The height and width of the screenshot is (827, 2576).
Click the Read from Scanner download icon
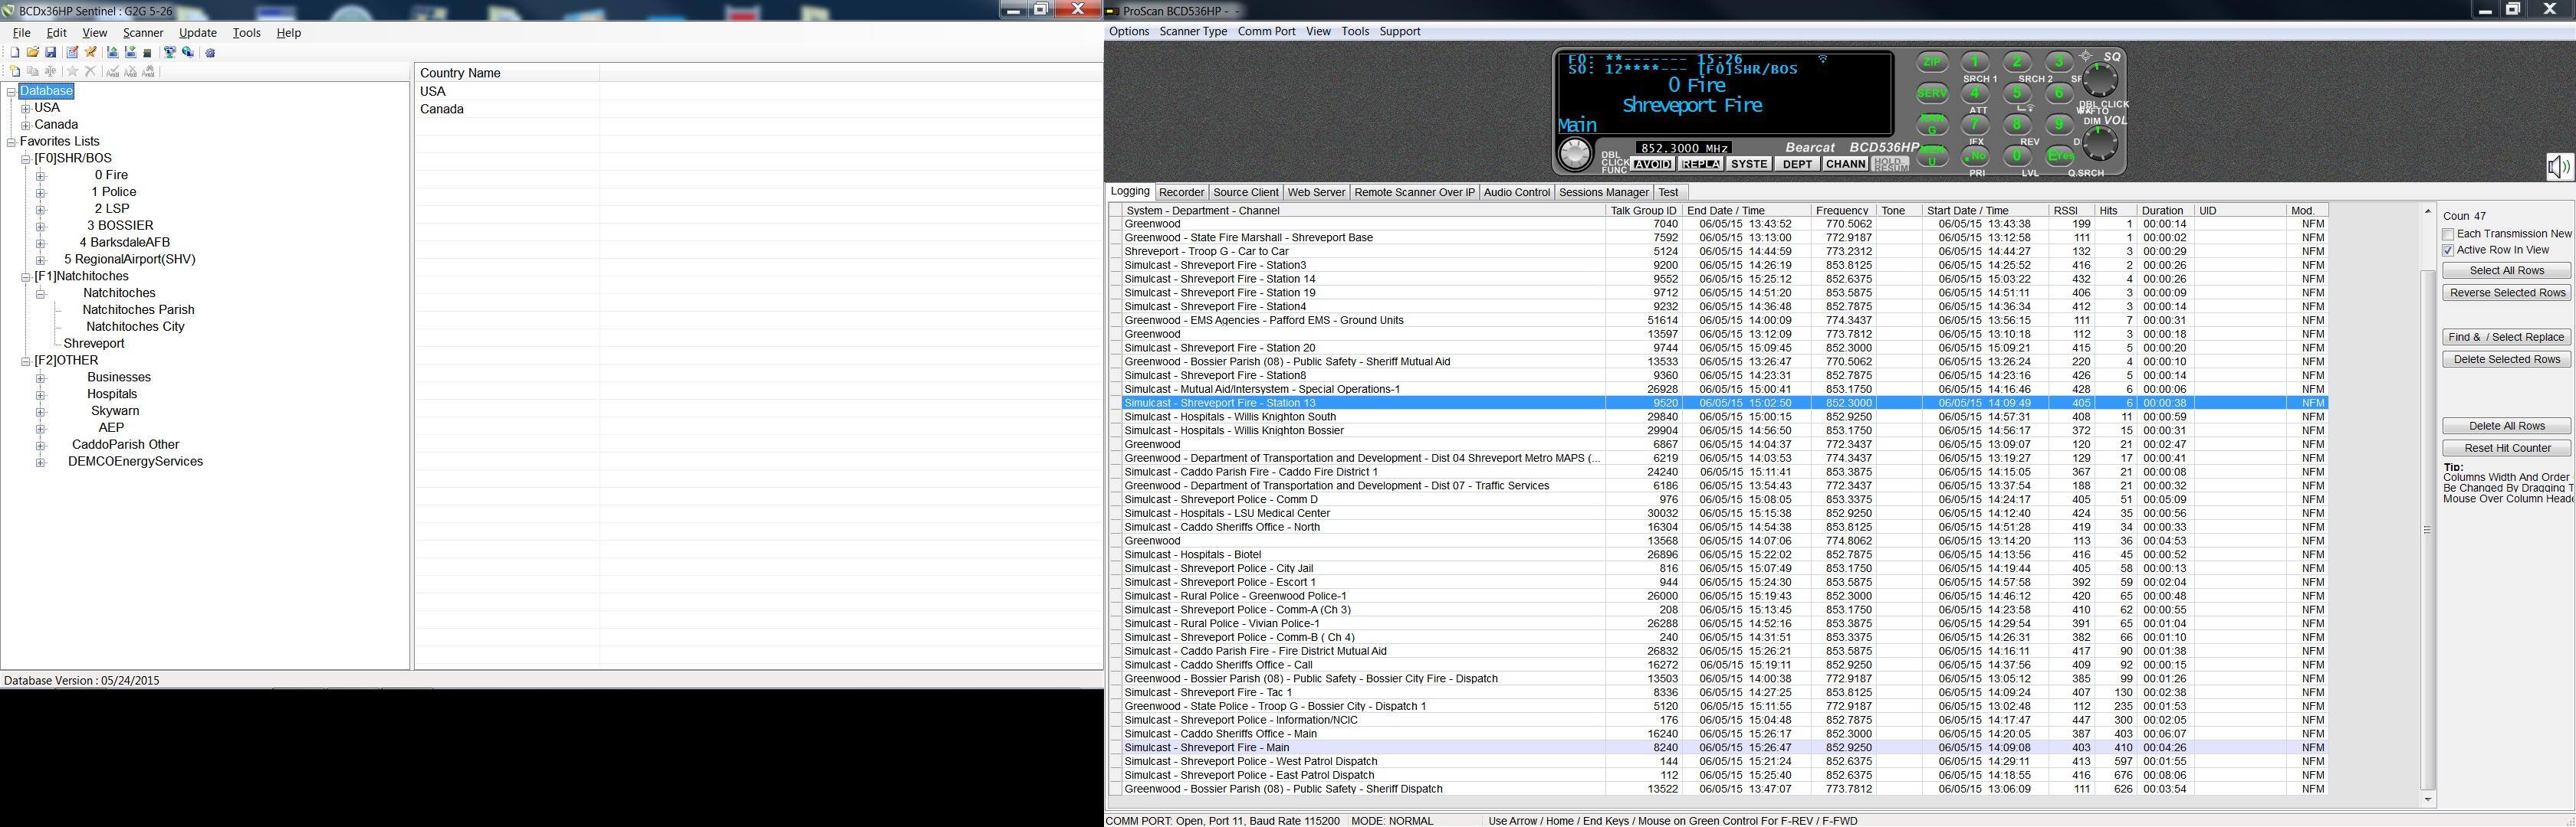click(x=131, y=53)
